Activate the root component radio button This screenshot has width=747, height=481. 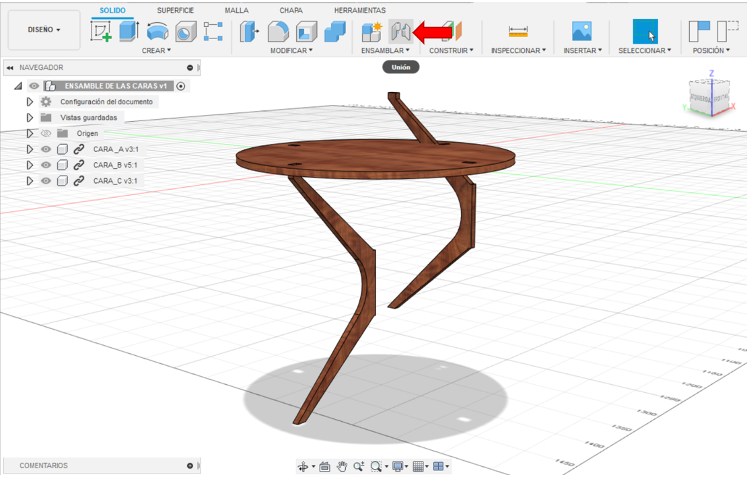tap(180, 86)
